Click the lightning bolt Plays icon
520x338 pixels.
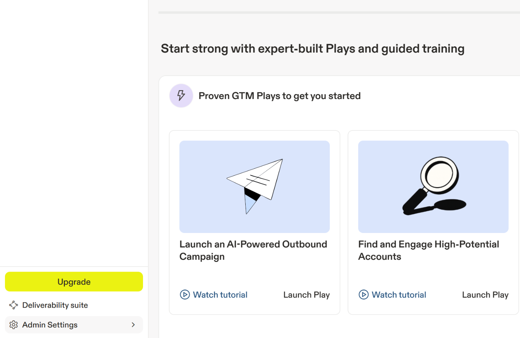[181, 95]
